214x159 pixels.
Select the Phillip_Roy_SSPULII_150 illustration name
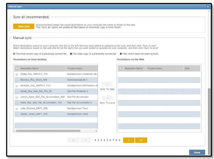[x=34, y=74]
